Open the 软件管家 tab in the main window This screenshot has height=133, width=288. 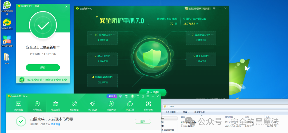tap(149, 106)
